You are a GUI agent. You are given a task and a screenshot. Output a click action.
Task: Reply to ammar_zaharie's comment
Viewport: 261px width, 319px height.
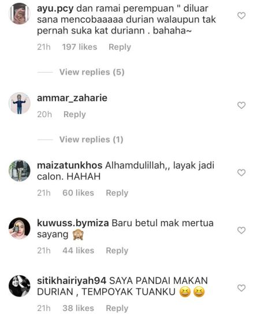74,115
